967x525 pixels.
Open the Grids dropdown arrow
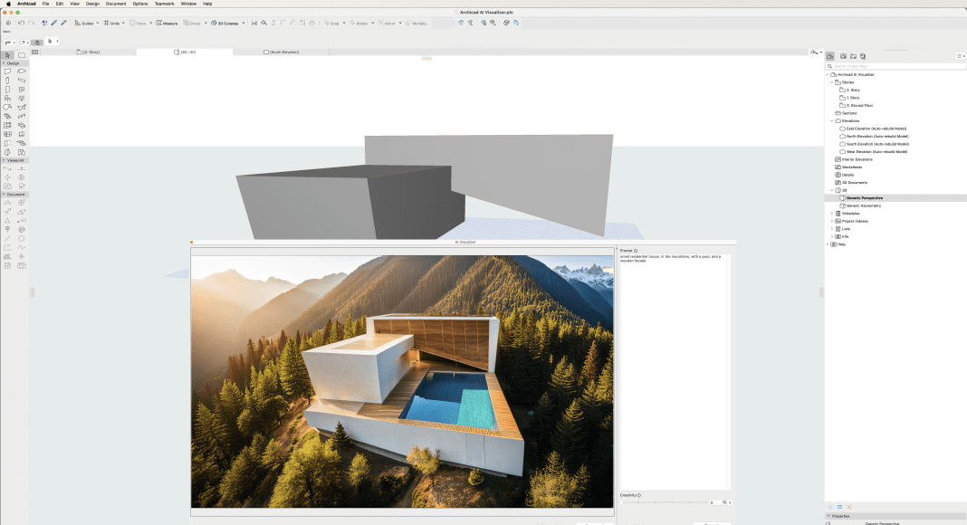[125, 22]
